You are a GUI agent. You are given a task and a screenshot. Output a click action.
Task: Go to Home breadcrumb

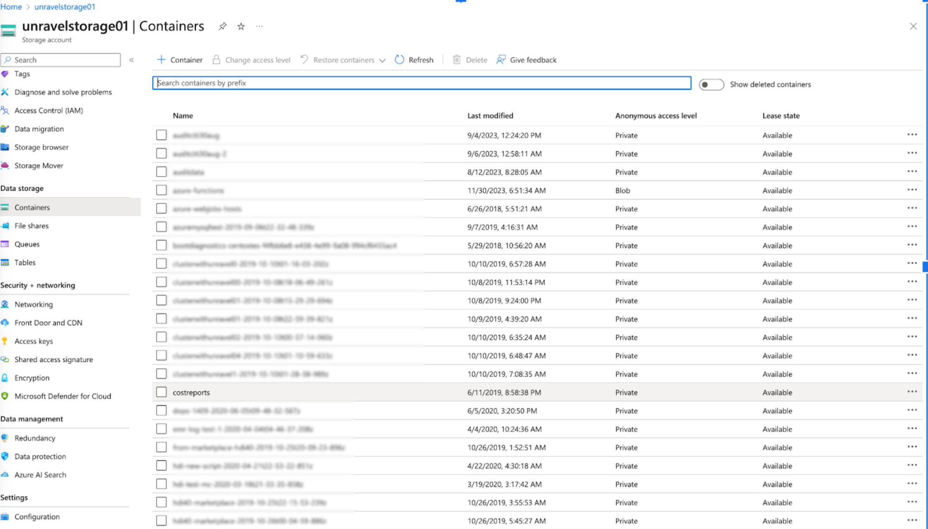tap(11, 7)
